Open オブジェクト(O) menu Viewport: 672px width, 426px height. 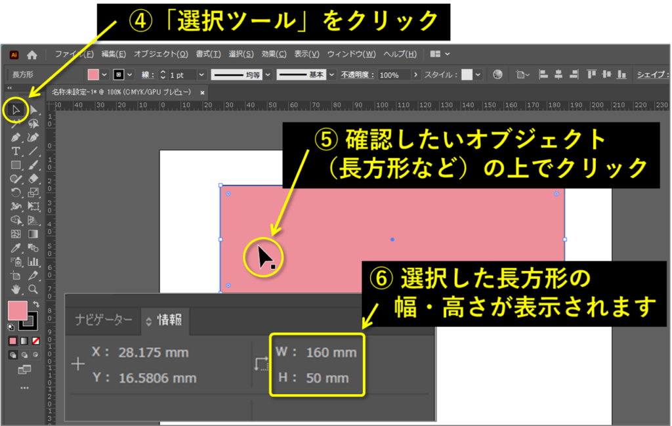161,54
